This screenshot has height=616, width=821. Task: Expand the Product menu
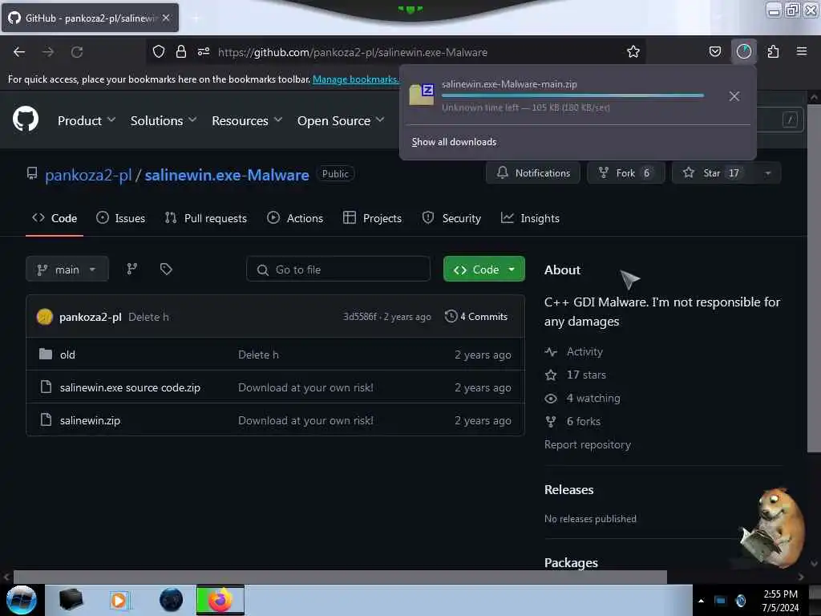(x=87, y=120)
